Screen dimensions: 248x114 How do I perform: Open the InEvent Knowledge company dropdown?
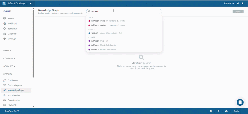20,3
